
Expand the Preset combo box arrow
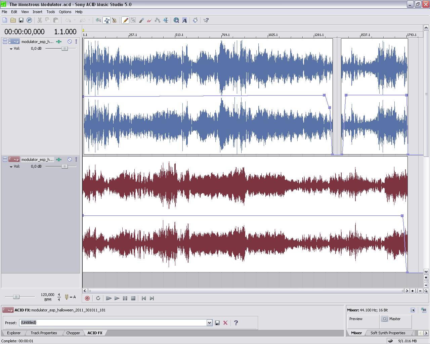coord(210,323)
